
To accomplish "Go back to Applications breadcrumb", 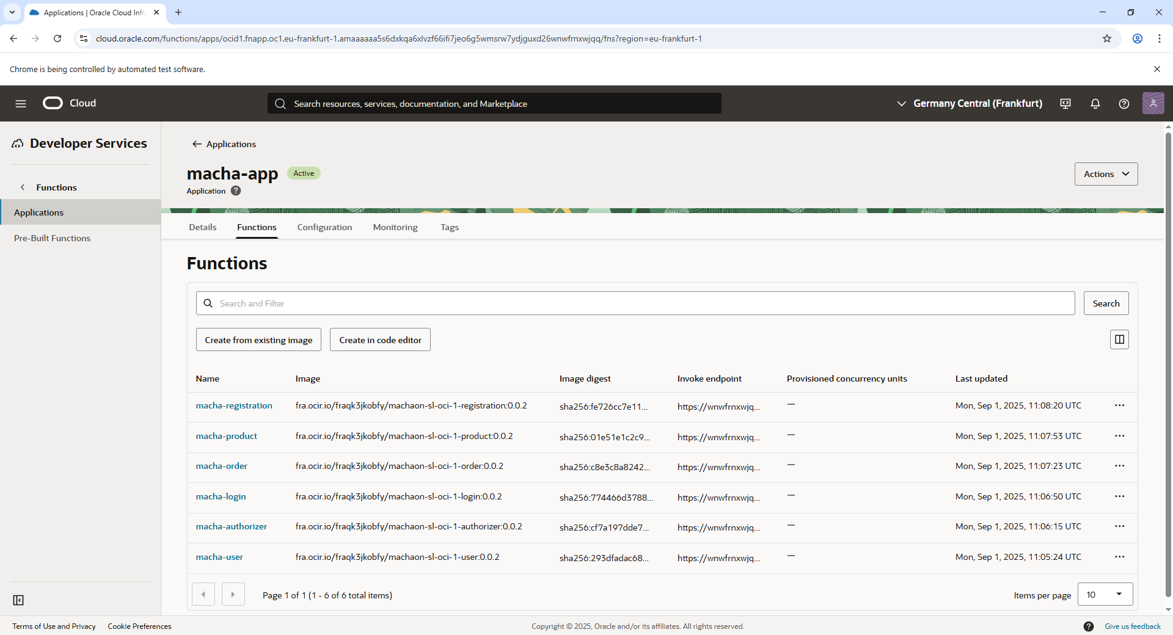I will click(224, 144).
